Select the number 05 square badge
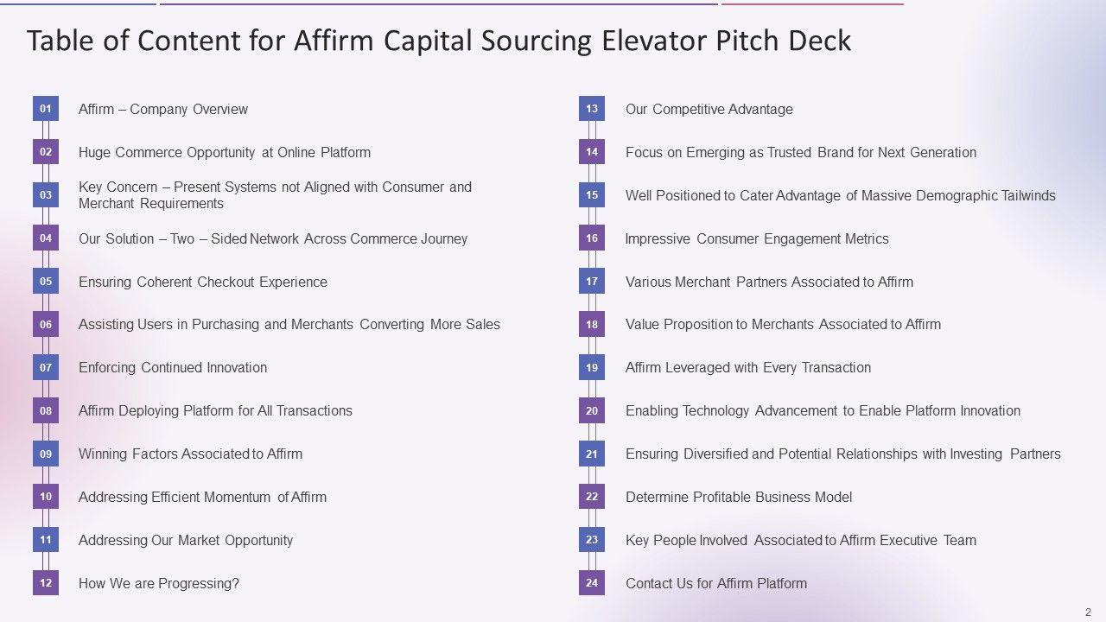The height and width of the screenshot is (622, 1106). click(46, 282)
